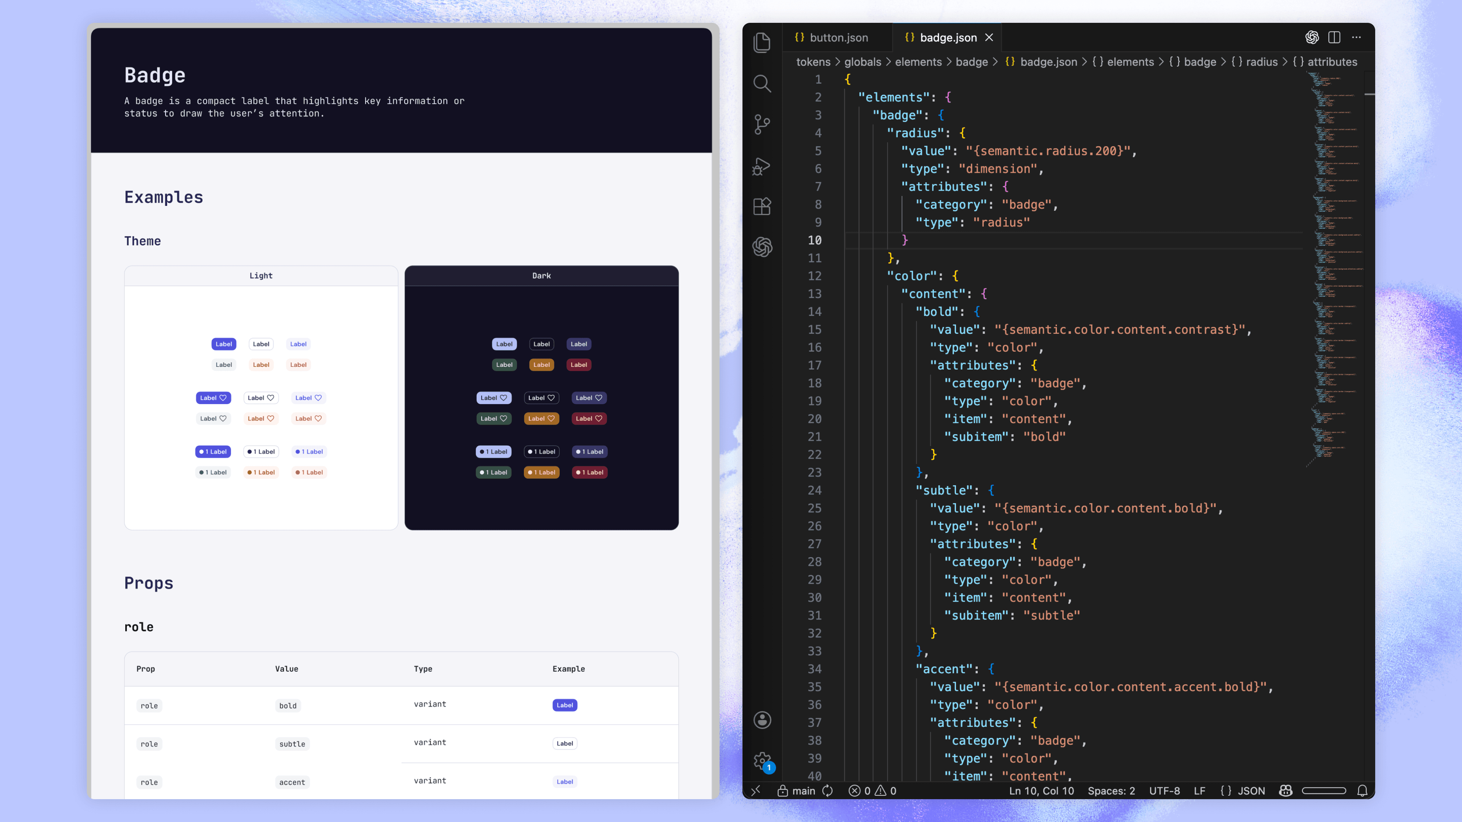This screenshot has height=822, width=1462.
Task: Click the sync changes icon next to main
Action: 828,790
